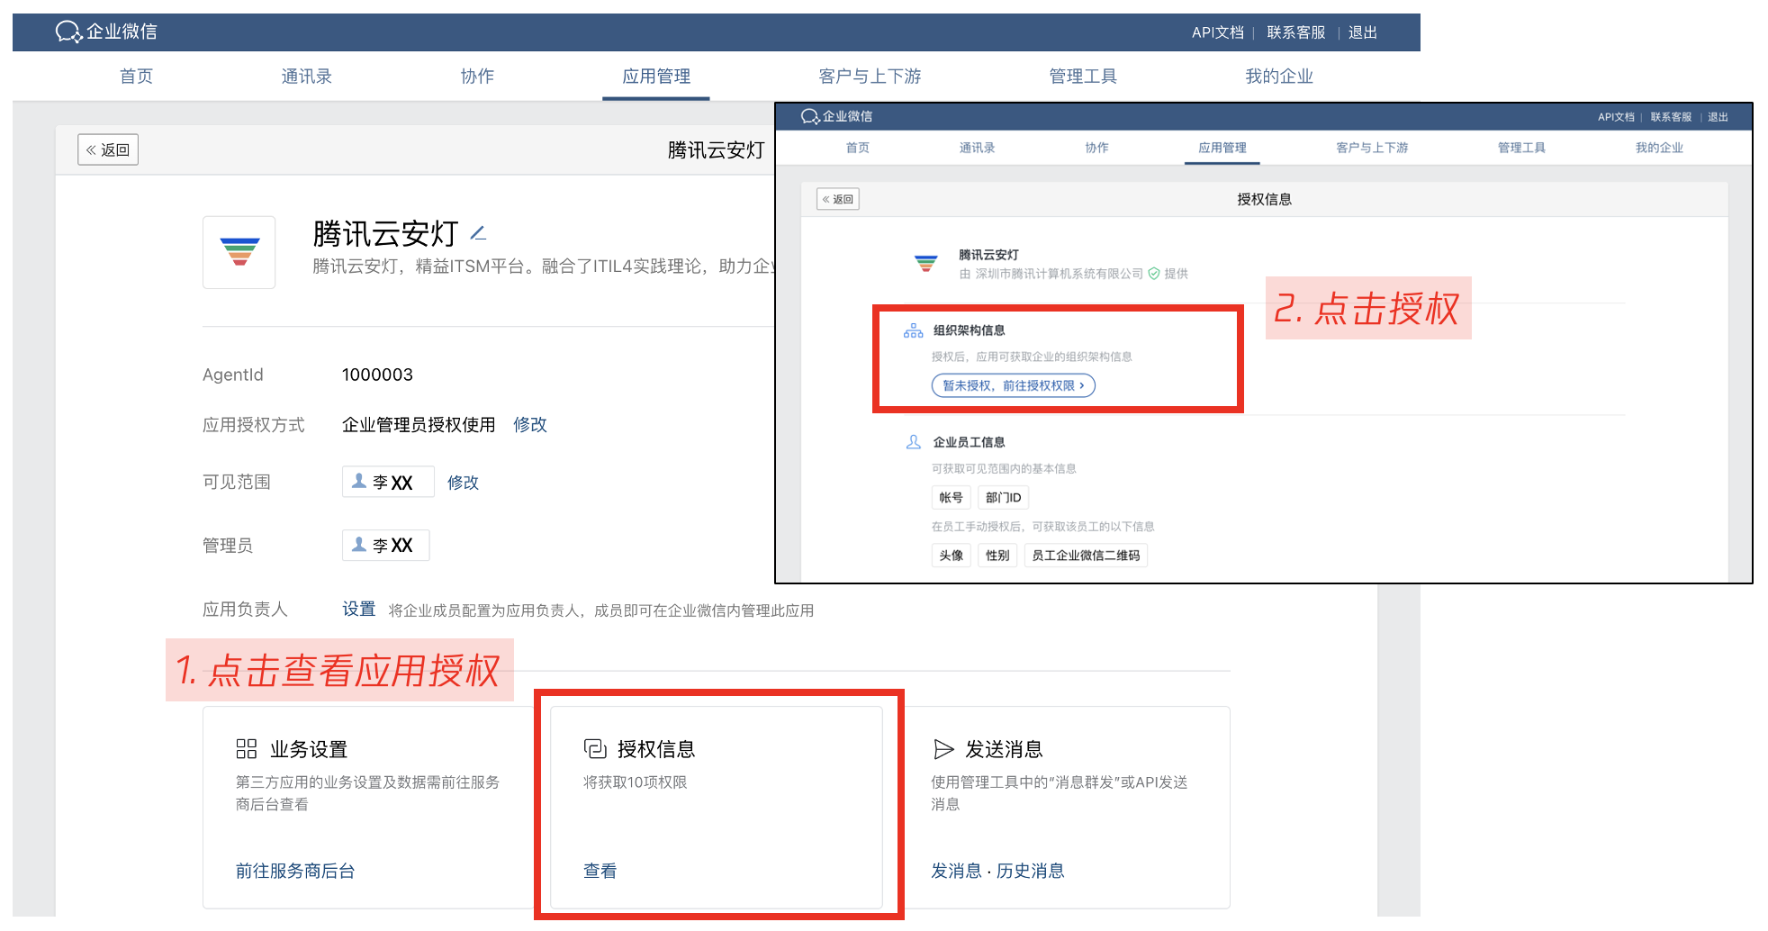The width and height of the screenshot is (1768, 931).
Task: Open 协作 tab in the inset window
Action: (1096, 148)
